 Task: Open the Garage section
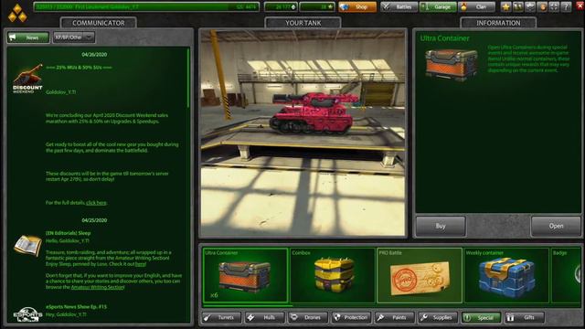pos(438,6)
